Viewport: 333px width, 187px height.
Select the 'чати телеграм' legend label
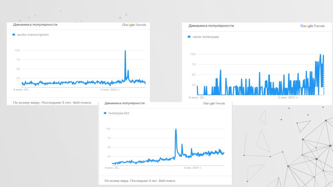(x=206, y=37)
